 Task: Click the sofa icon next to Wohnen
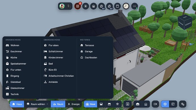coord(7,45)
